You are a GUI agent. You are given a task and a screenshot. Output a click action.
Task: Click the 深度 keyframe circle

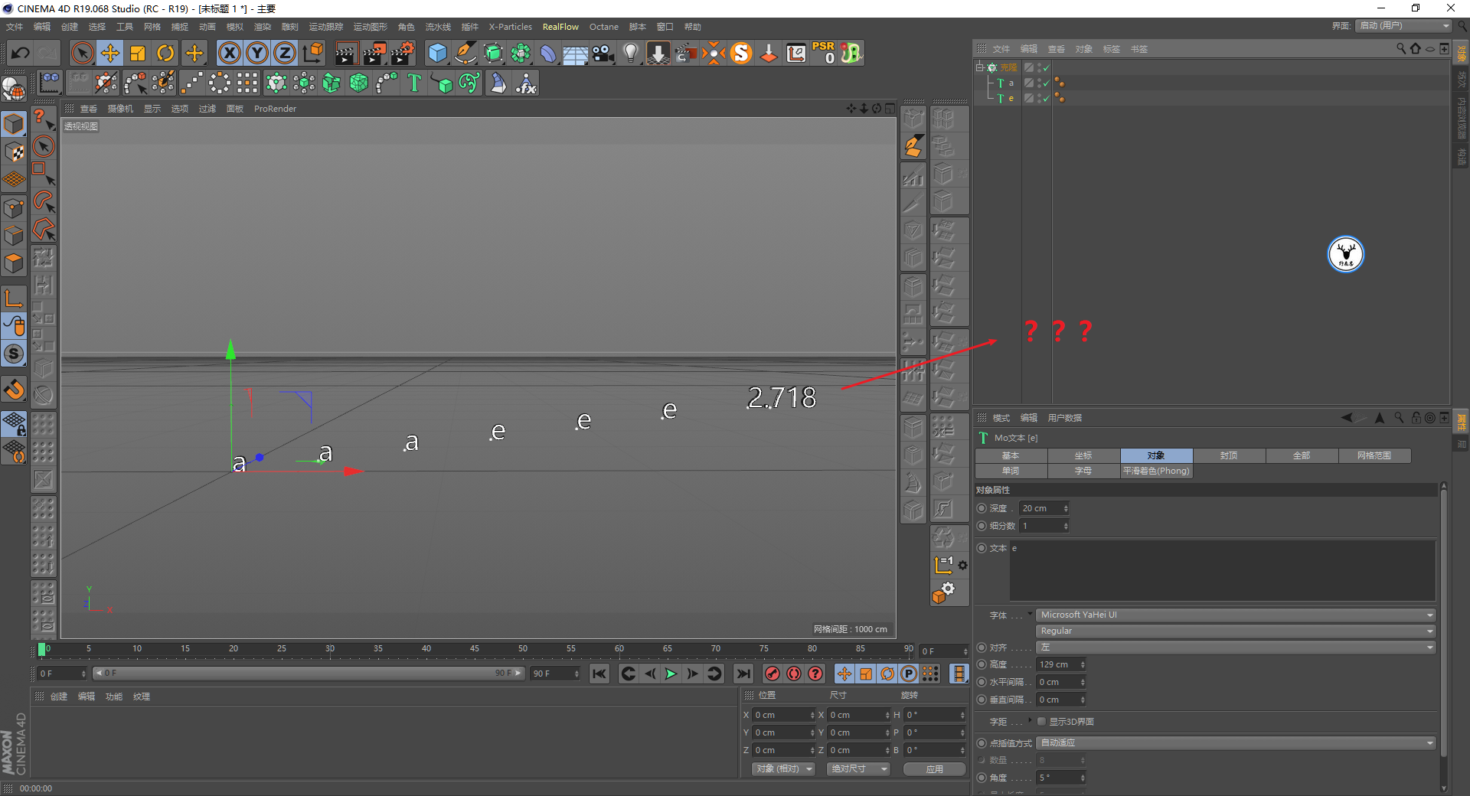pyautogui.click(x=982, y=508)
